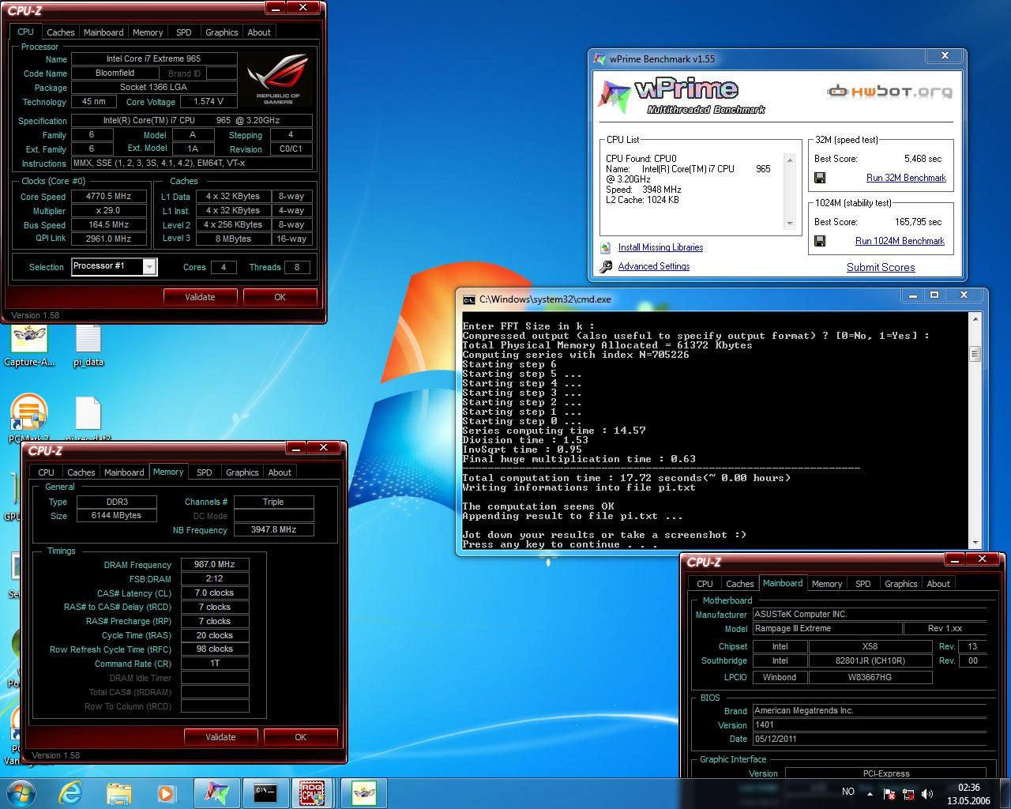This screenshot has width=1011, height=809.
Task: Switch to Caches tab in top CPU-Z
Action: tap(61, 32)
